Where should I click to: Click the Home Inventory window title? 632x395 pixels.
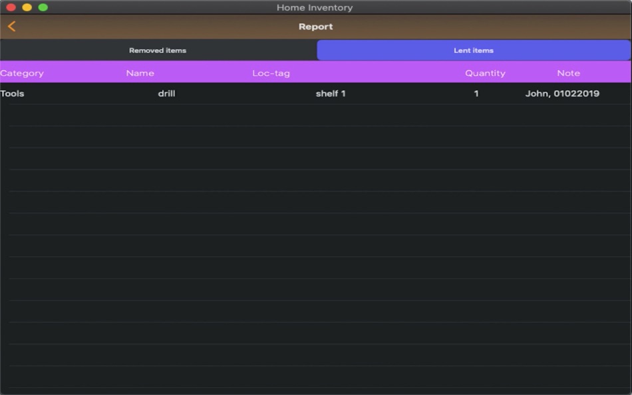315,7
